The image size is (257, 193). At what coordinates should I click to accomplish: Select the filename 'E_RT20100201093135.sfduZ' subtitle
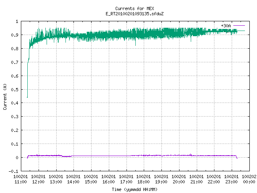pos(135,14)
